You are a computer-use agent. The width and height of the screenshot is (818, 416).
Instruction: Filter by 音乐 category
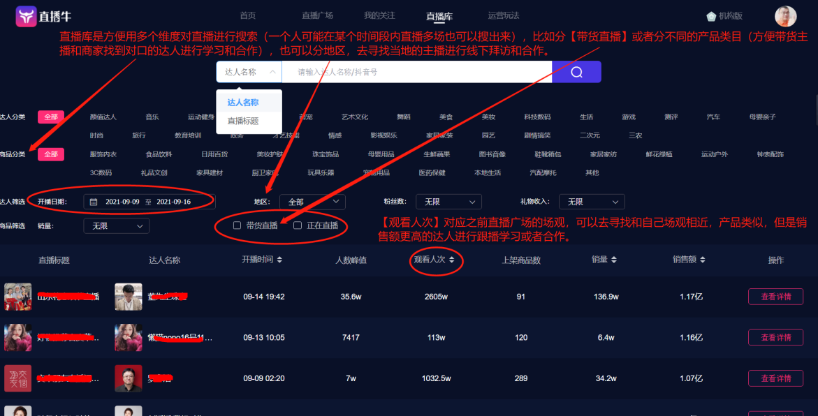tap(152, 117)
